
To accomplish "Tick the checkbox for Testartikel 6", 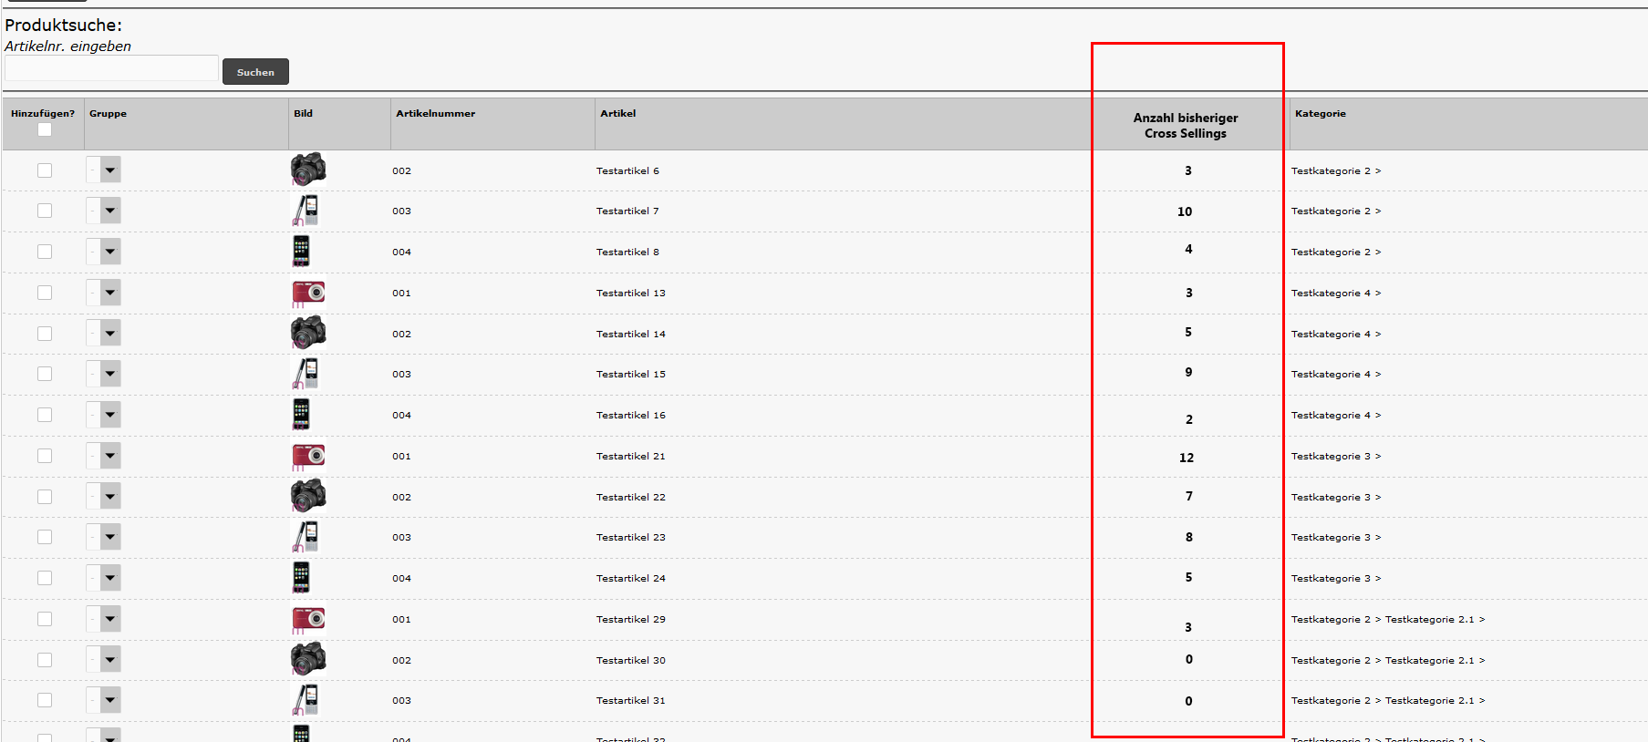I will point(45,170).
